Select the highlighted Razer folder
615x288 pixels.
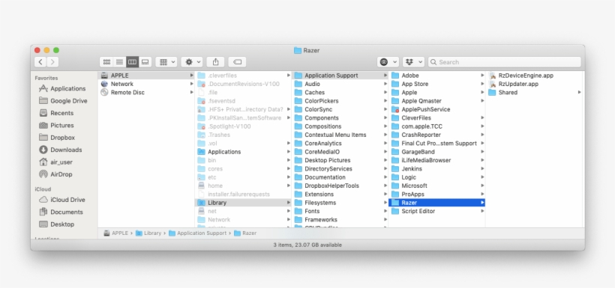pos(437,203)
